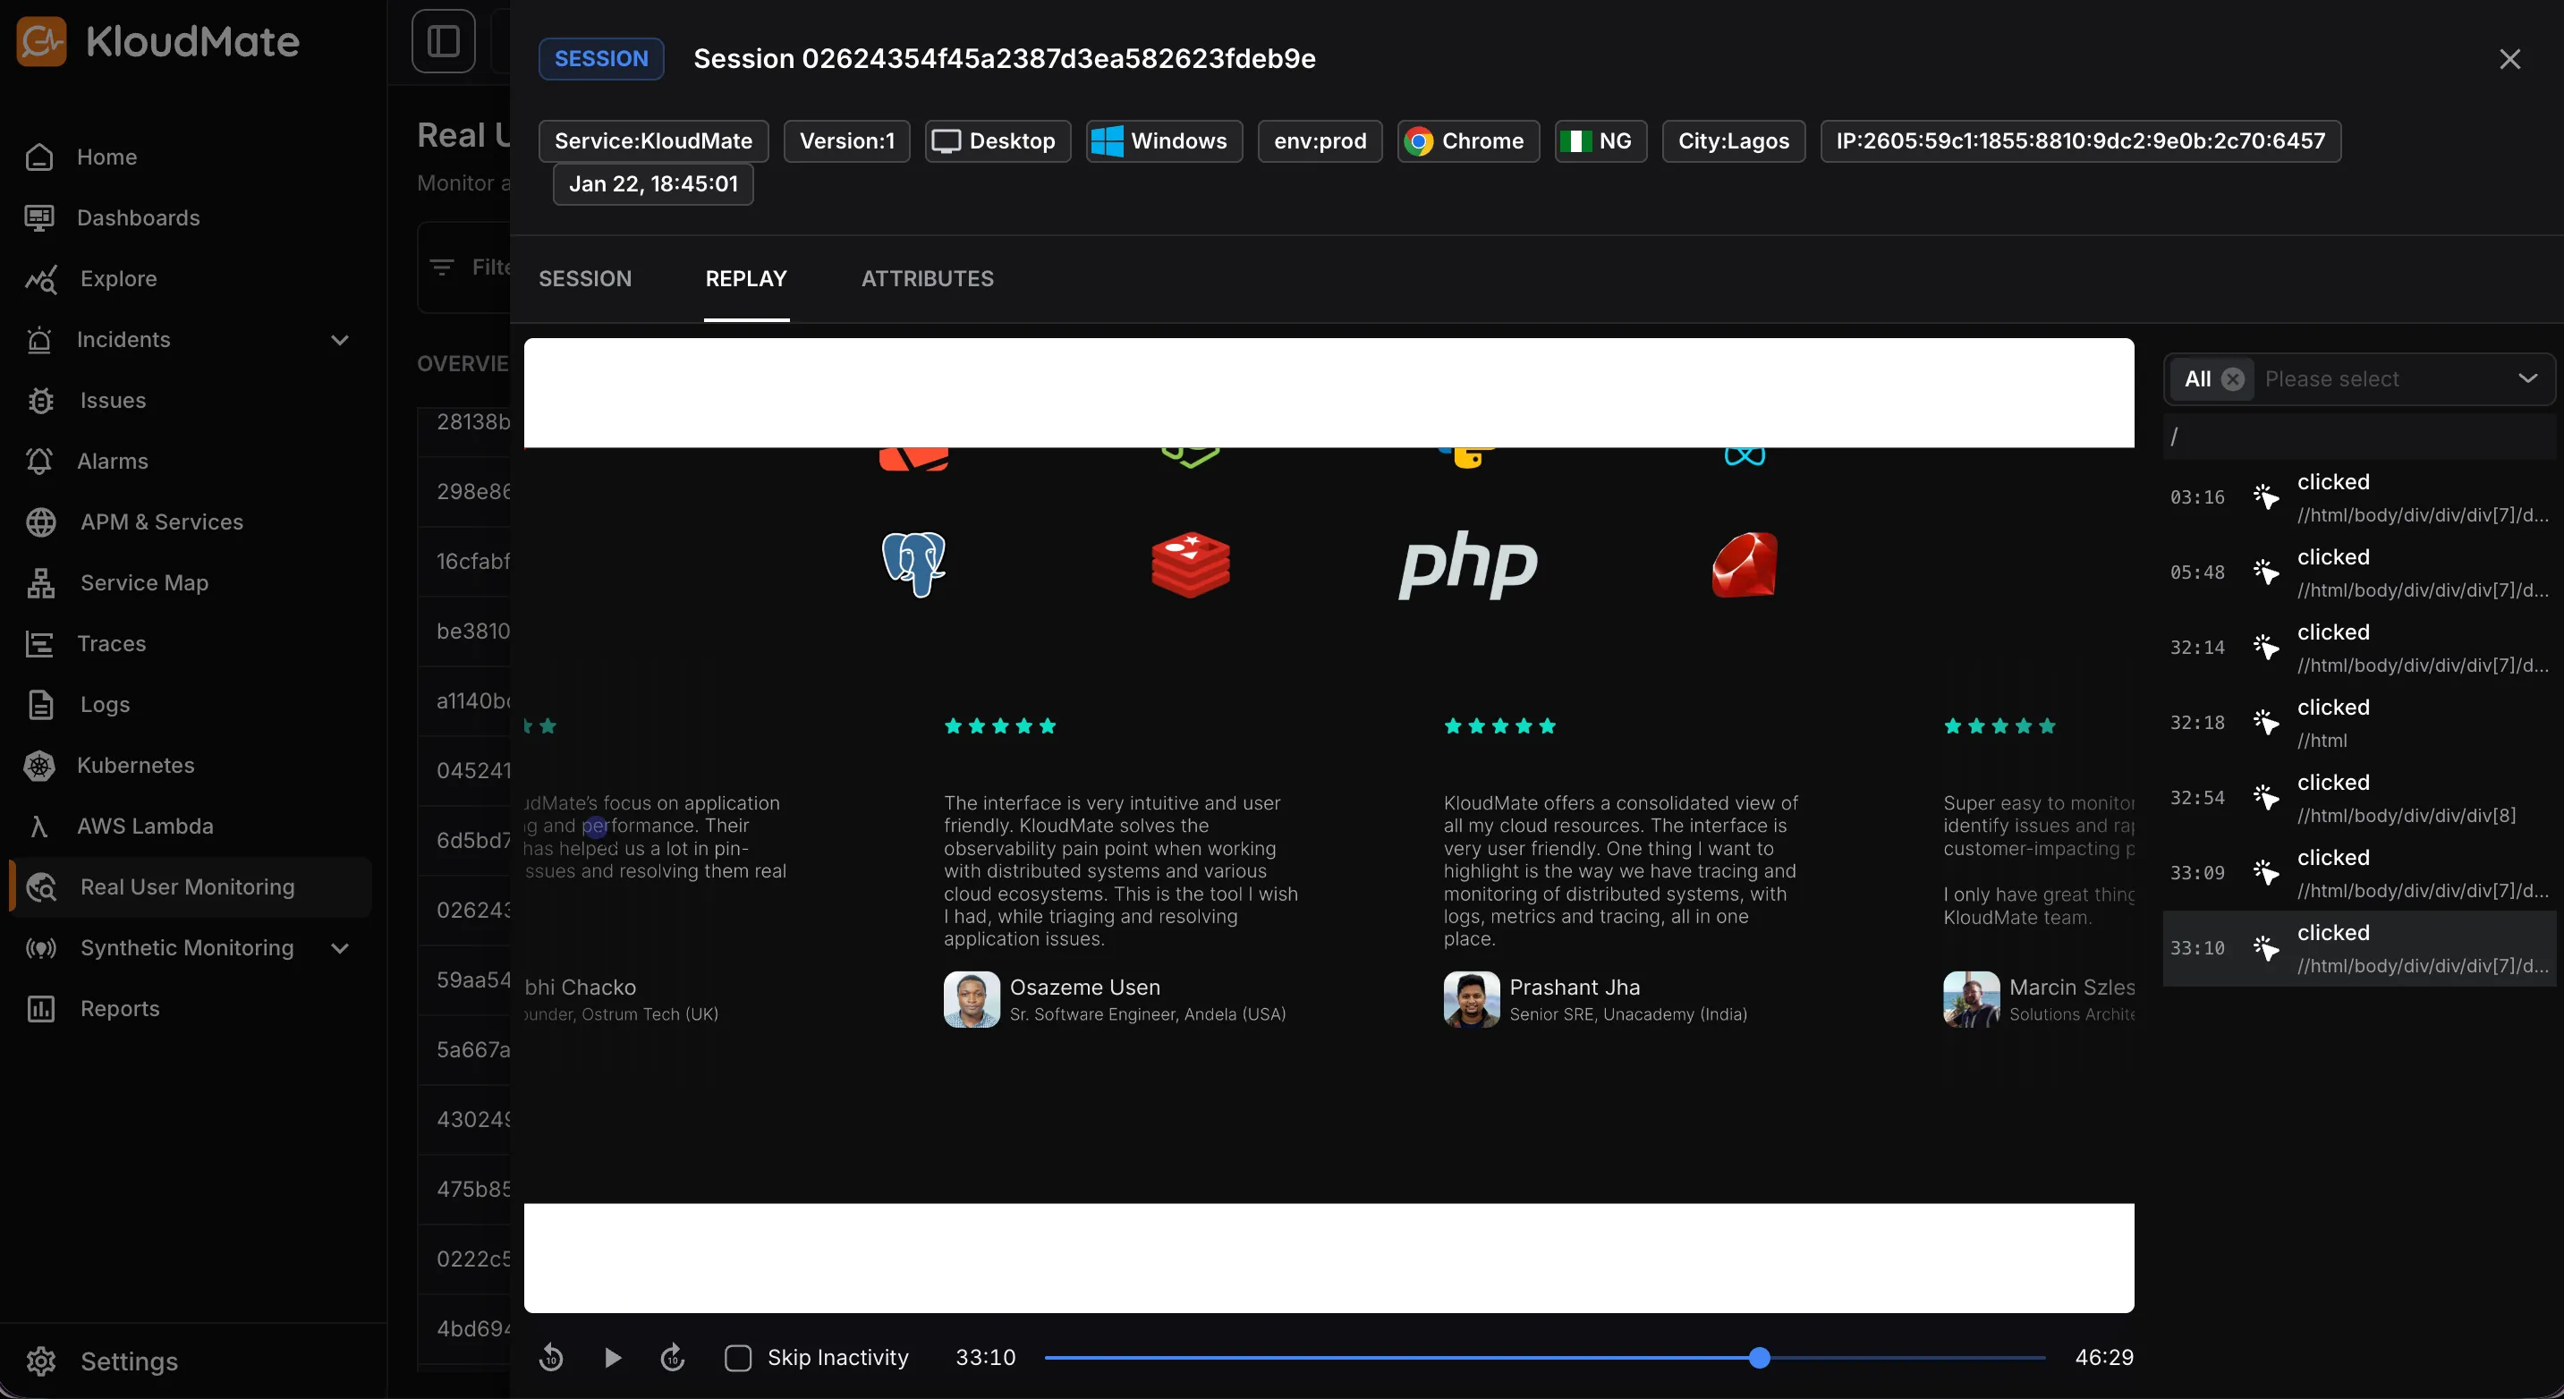Screen dimensions: 2564x1399
Task: Click the KloudMate logo icon
Action: tap(42, 42)
